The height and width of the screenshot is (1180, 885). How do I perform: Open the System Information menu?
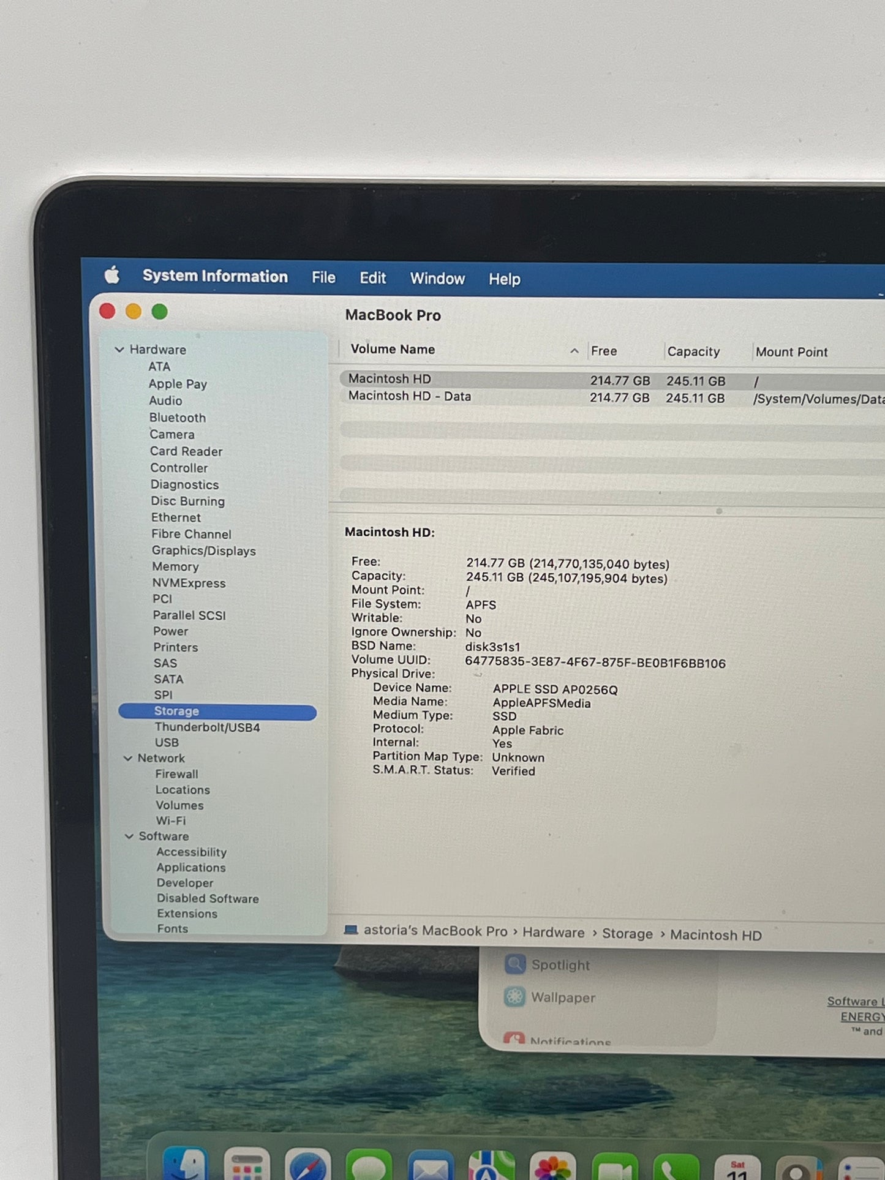215,276
